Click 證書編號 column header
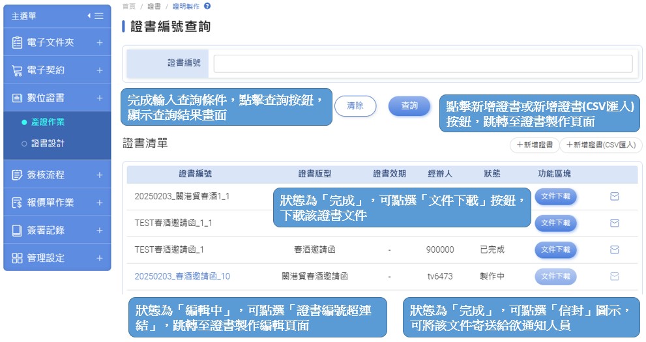This screenshot has width=646, height=342. click(x=195, y=174)
